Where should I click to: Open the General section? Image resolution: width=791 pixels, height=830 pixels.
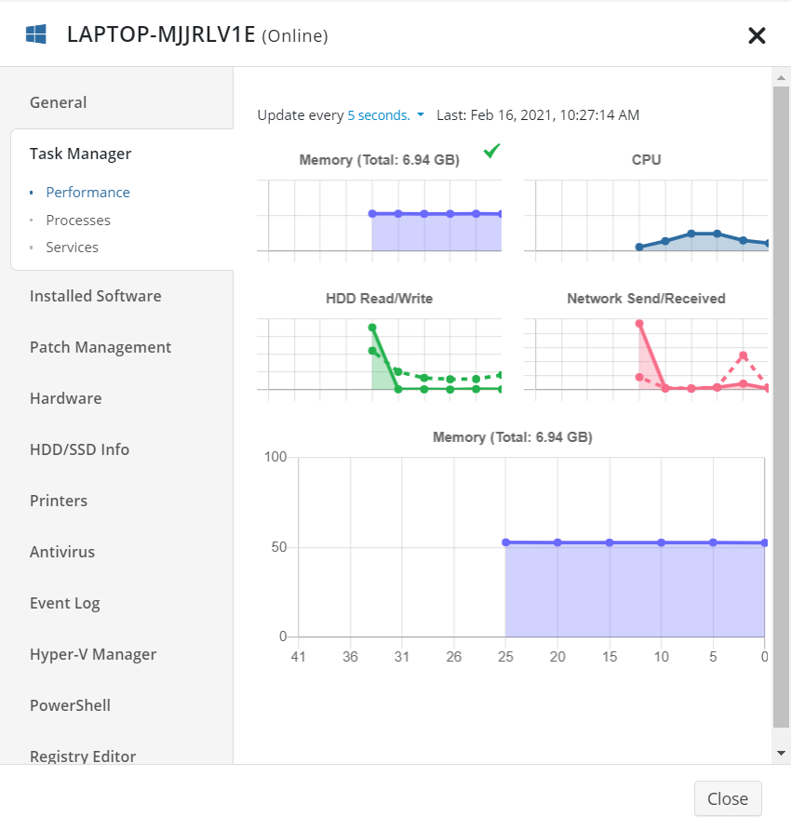point(58,101)
